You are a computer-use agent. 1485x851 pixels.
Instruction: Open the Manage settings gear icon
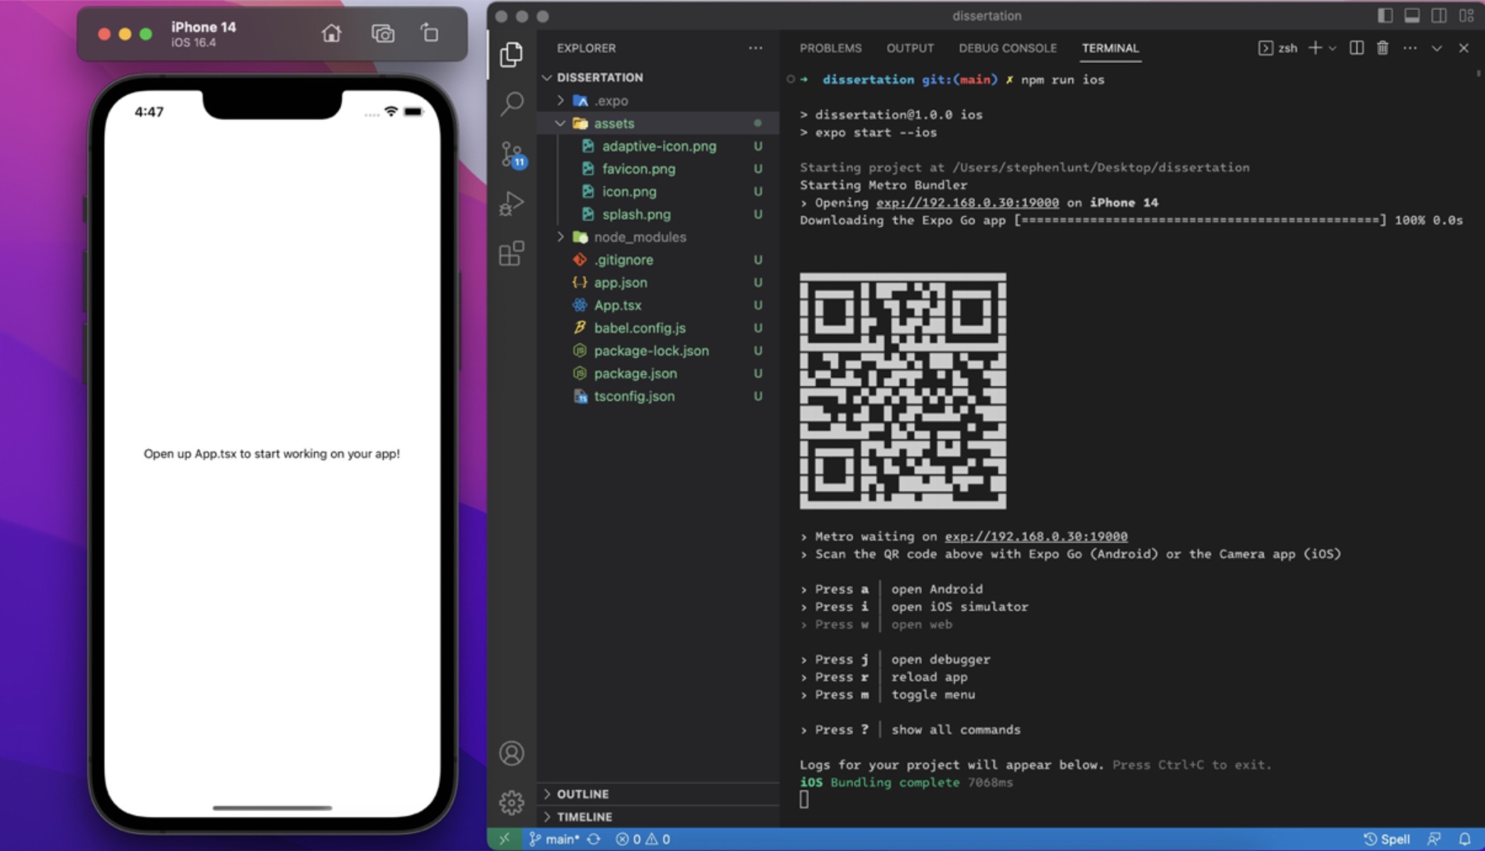(512, 802)
